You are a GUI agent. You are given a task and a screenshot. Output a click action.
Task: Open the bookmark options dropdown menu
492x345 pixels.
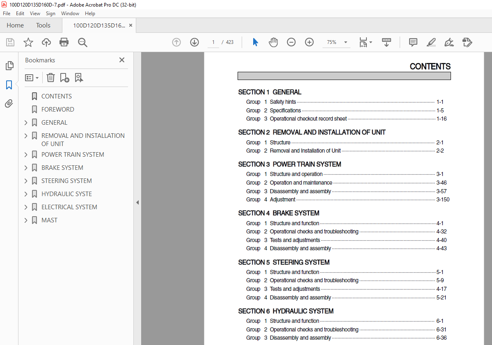pos(32,78)
